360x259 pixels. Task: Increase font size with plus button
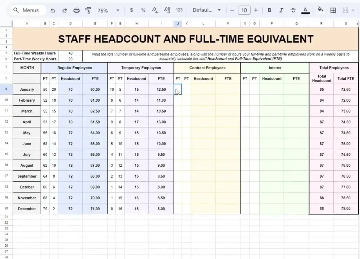tap(256, 10)
